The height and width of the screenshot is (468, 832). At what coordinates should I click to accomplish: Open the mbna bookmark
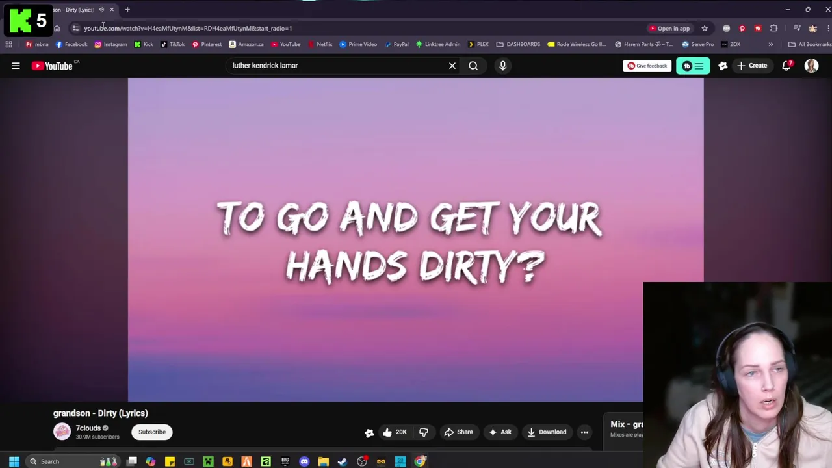point(37,44)
